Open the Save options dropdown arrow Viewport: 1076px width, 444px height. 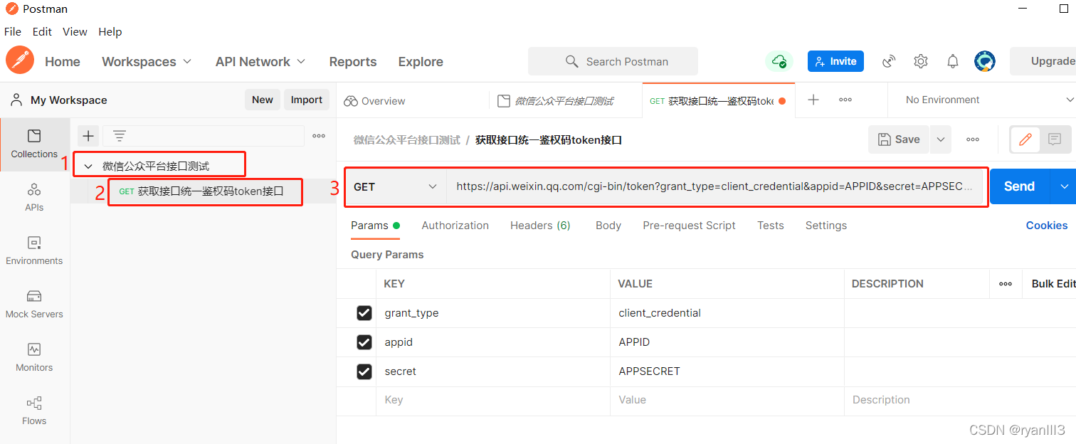point(941,139)
